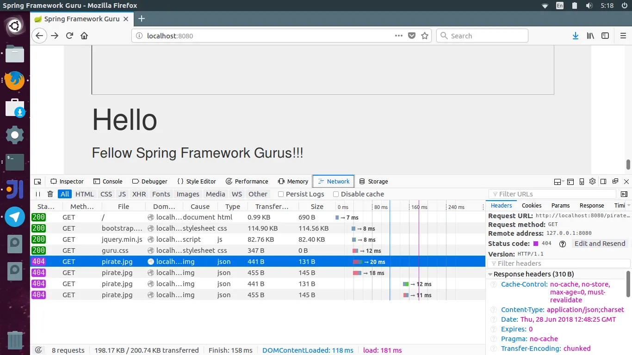Clear the network request list
The image size is (632, 355).
[50, 194]
